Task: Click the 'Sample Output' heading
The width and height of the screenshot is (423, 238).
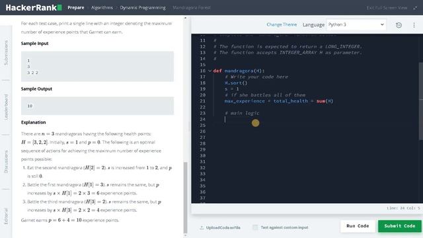Action: pos(36,89)
